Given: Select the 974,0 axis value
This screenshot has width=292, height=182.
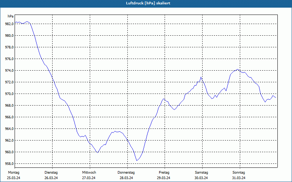Looking at the screenshot, I should pos(9,71).
